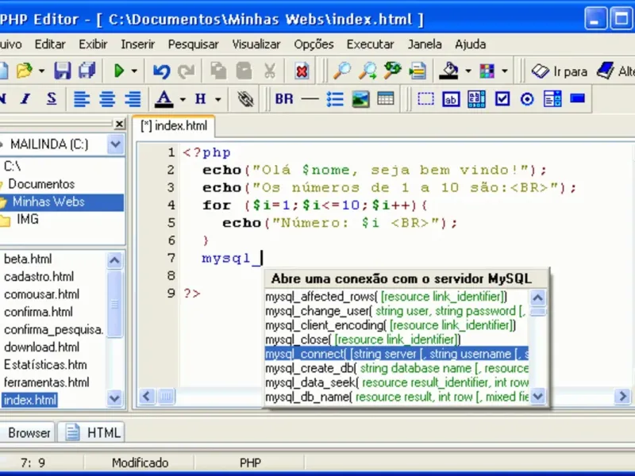This screenshot has width=635, height=476.
Task: Select mysql_close in the autocomplete list
Action: coord(396,340)
